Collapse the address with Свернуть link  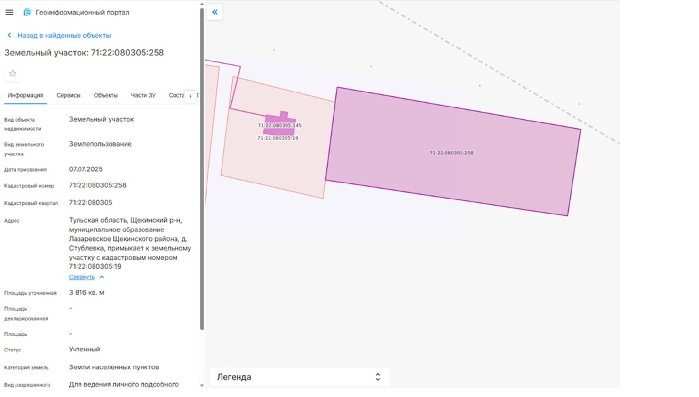click(x=81, y=277)
